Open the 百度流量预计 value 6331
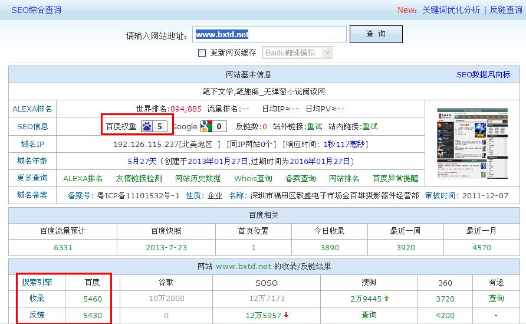526x324 pixels. (x=63, y=248)
